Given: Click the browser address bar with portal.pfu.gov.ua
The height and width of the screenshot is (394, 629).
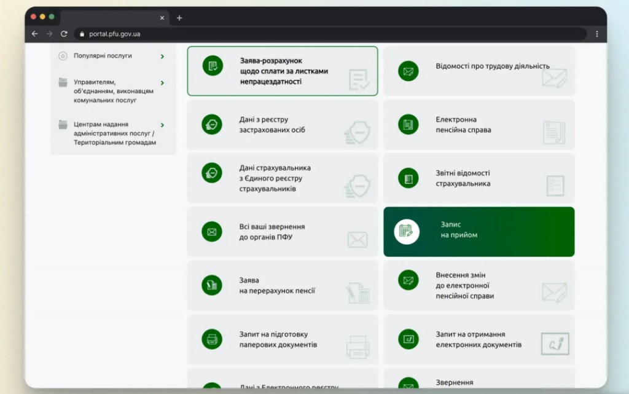Looking at the screenshot, I should pos(332,34).
